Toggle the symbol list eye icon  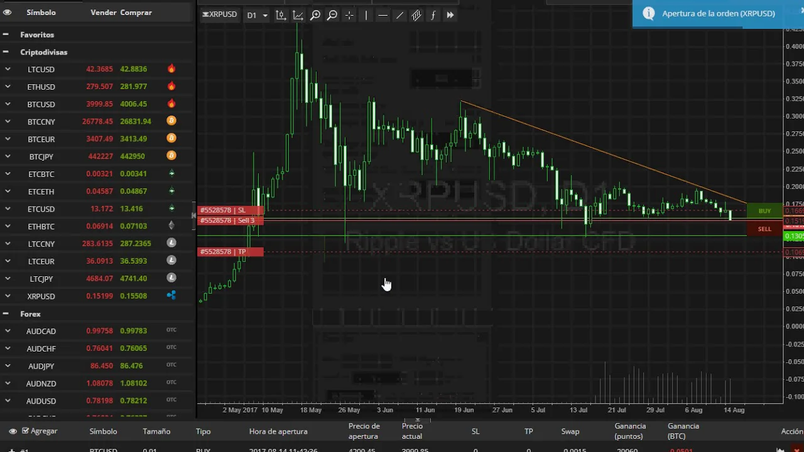8,13
